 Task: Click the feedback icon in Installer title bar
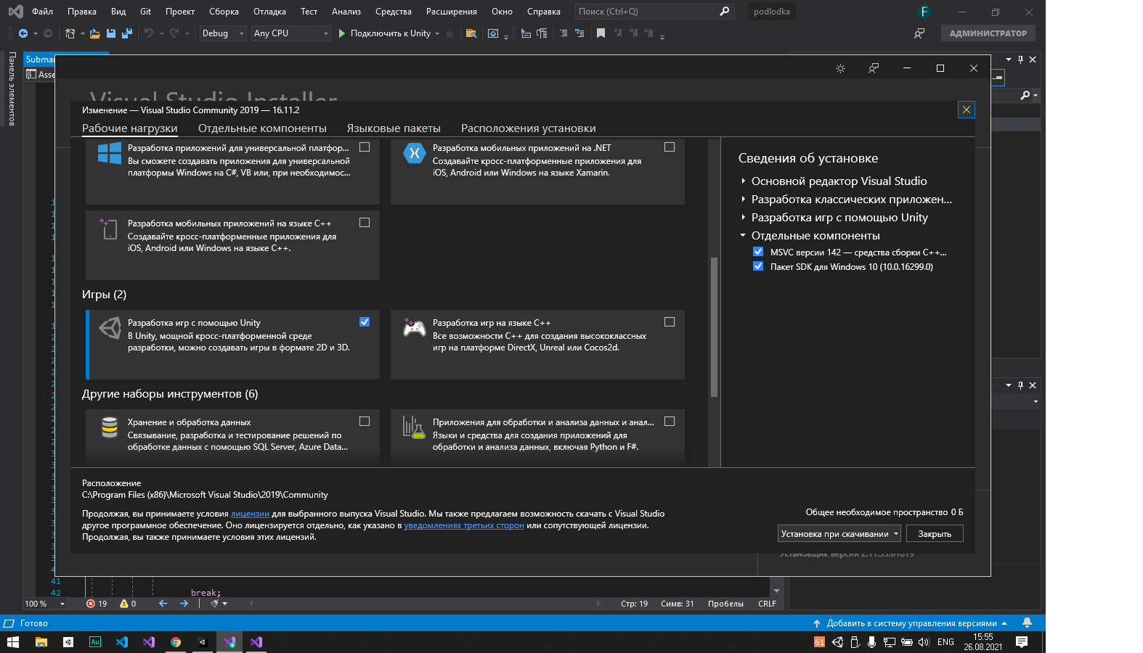(x=874, y=68)
